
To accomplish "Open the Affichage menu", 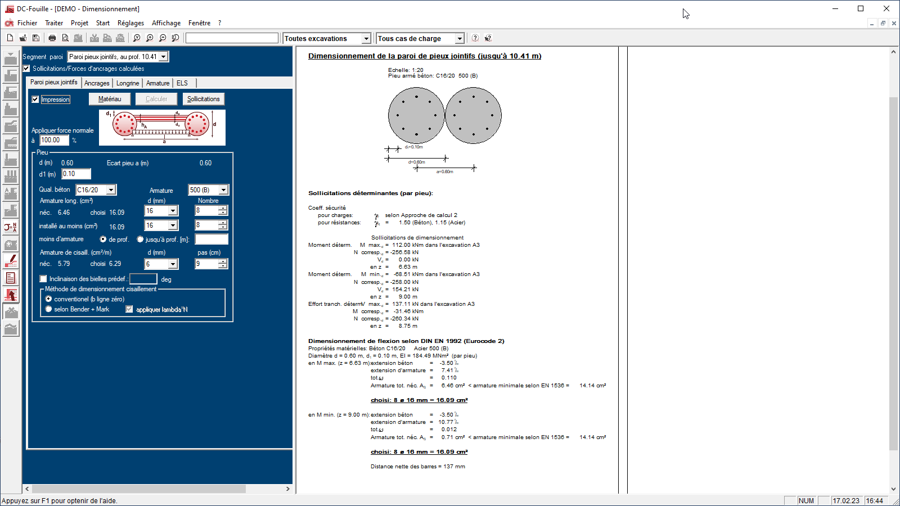I will pyautogui.click(x=166, y=23).
